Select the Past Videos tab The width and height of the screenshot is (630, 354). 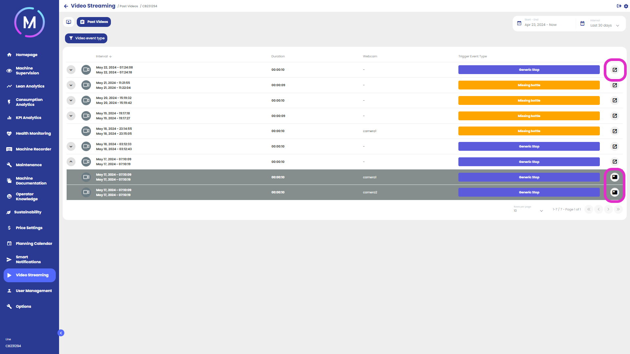94,22
